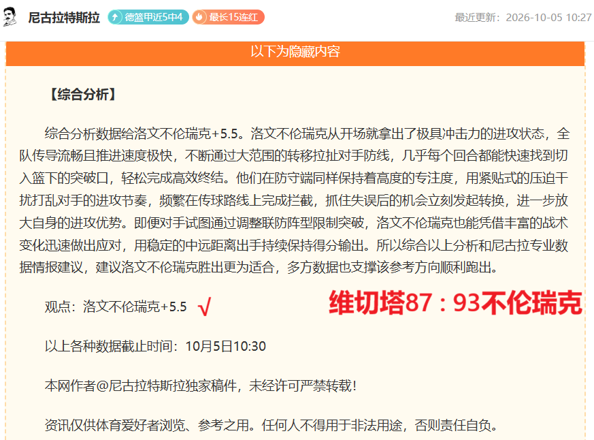This screenshot has height=440, width=594.
Task: Click the 维切塔87:93不伦瑞克 score text
Action: [456, 303]
